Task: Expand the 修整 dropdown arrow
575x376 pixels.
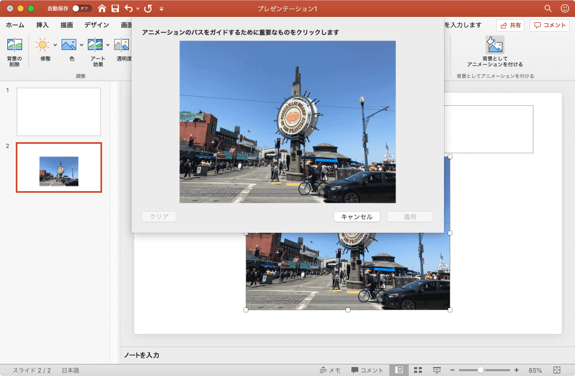Action: (55, 45)
